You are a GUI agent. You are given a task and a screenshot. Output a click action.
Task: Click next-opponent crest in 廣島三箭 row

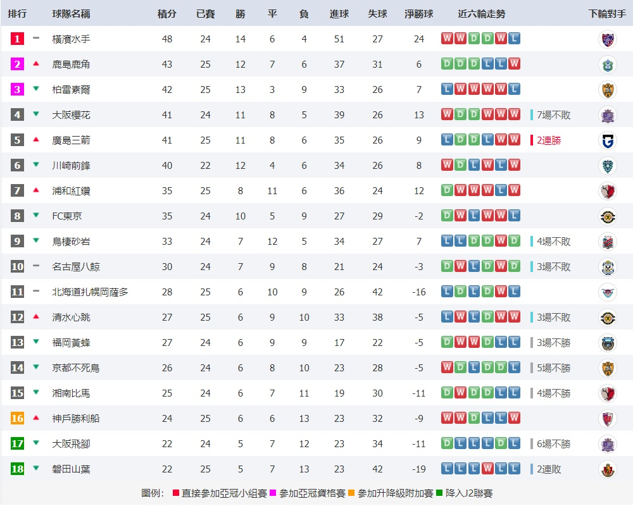click(608, 140)
